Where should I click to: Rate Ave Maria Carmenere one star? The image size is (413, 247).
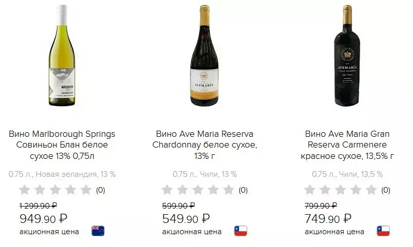tap(310, 190)
